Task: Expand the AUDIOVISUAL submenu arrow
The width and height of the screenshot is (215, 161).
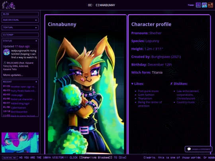Action: [x=36, y=20]
